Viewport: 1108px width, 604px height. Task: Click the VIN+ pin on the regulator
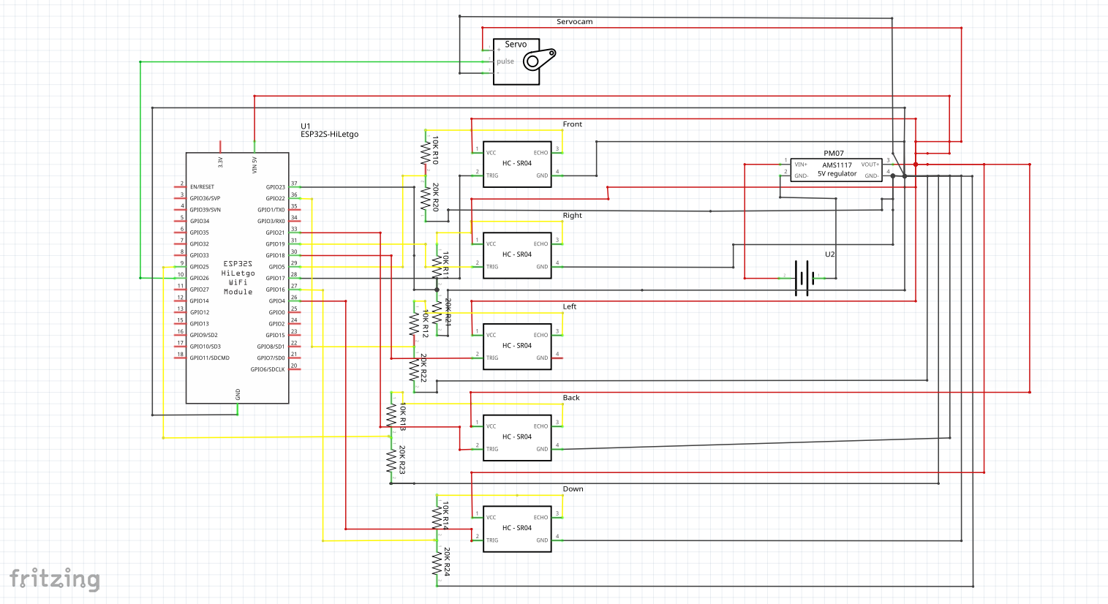click(x=801, y=165)
